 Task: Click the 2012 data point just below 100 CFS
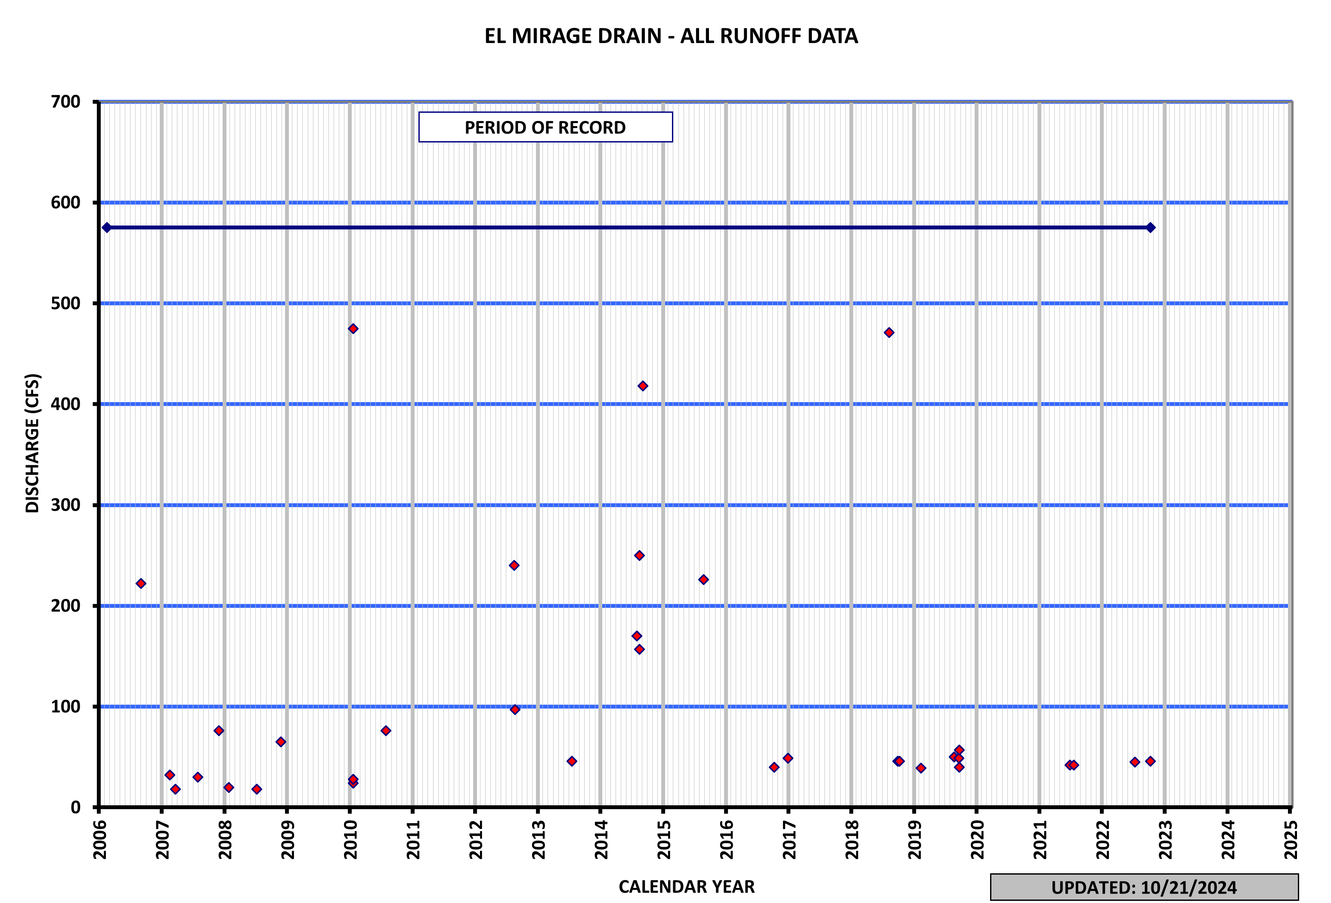tap(515, 709)
